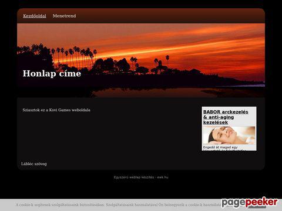Screen dimensions: 282x211
Task: Go to the Menetrend page
Action: (64, 16)
